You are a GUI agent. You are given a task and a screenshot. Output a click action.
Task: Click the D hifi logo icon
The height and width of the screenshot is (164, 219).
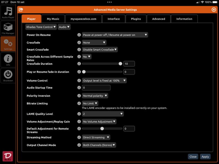pos(8,156)
